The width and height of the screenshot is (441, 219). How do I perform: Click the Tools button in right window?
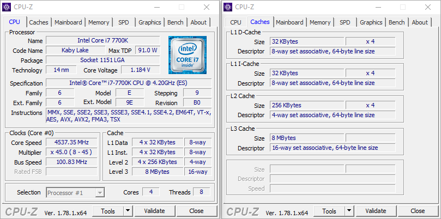pos(329,211)
